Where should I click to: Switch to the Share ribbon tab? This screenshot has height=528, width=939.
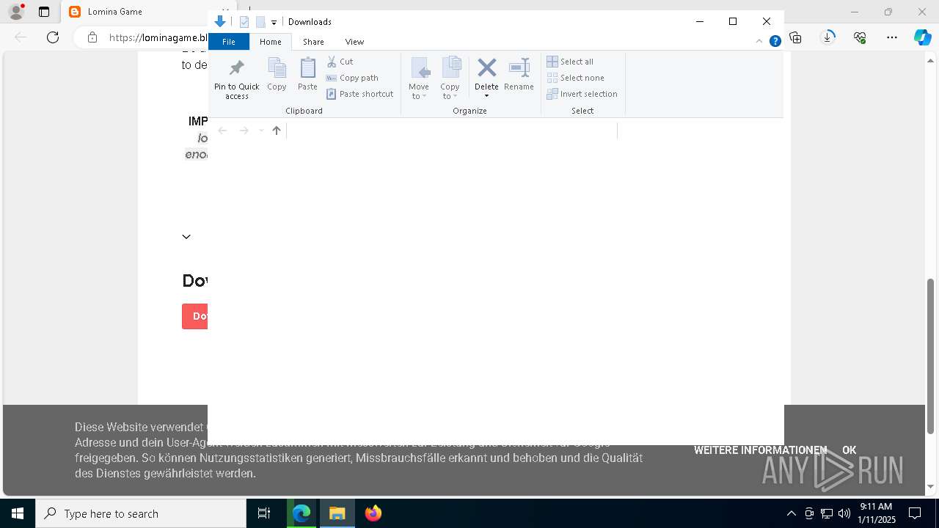[313, 42]
